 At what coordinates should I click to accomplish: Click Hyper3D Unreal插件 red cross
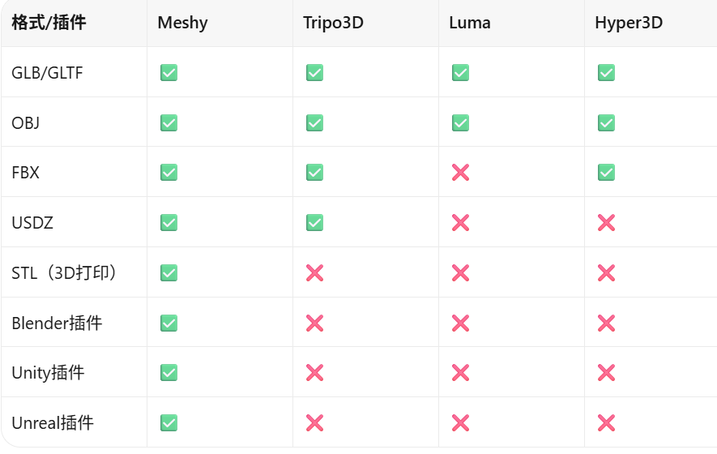click(x=606, y=423)
